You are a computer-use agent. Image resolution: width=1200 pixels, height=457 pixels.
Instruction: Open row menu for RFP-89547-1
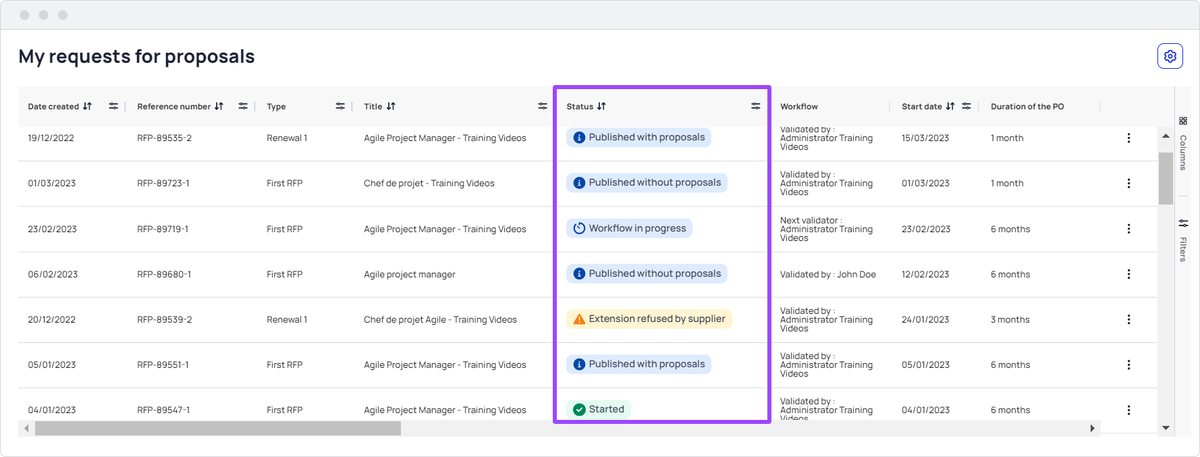pyautogui.click(x=1128, y=410)
